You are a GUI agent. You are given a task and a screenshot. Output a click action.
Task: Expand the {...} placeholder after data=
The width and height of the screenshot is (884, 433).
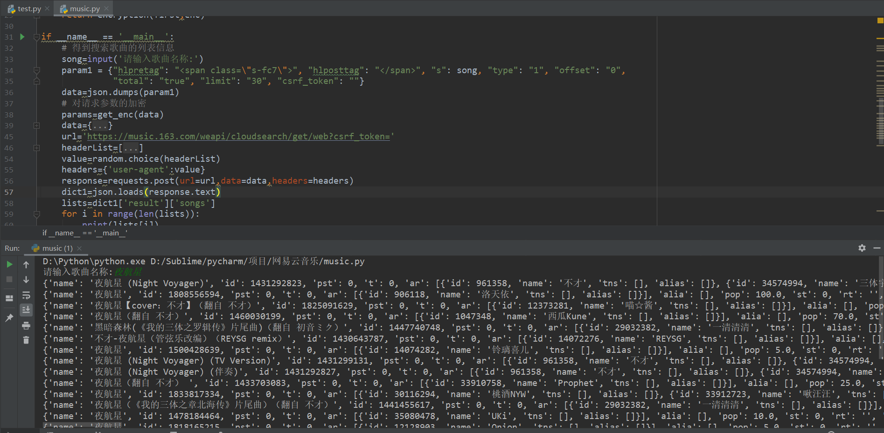pyautogui.click(x=100, y=126)
